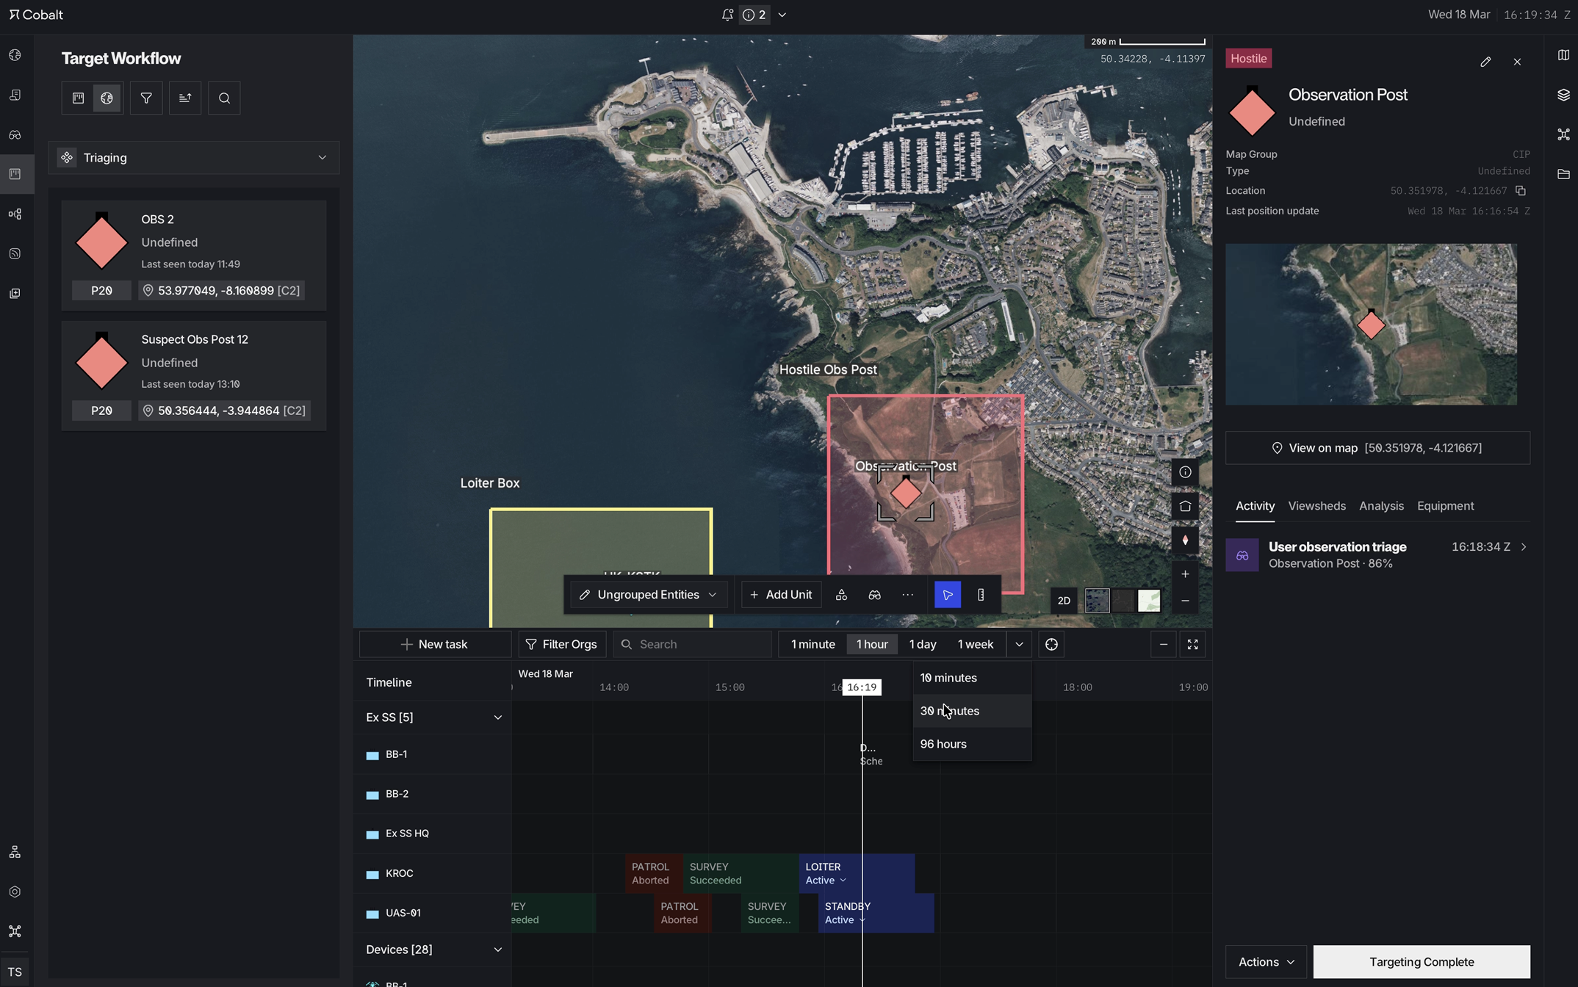Viewport: 1578px width, 987px height.
Task: Click the New task button
Action: [x=434, y=644]
